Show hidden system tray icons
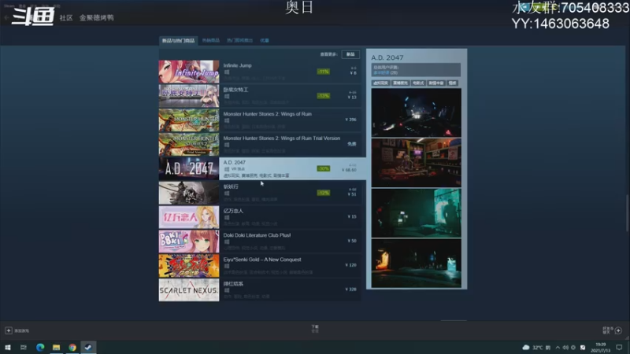Viewport: 630px width, 354px height. point(558,347)
